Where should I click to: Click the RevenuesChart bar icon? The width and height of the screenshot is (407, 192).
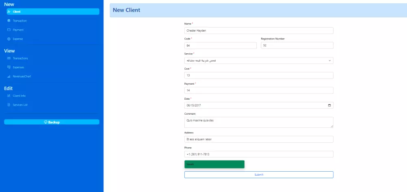[x=9, y=76]
